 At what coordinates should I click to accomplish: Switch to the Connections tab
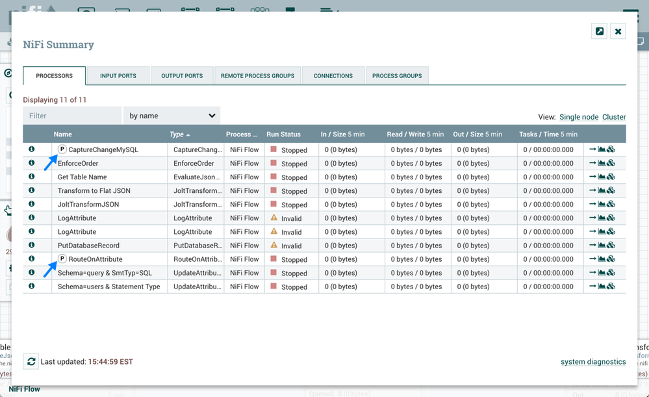(333, 76)
